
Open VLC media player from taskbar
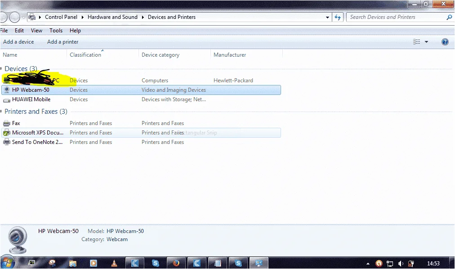(x=114, y=263)
